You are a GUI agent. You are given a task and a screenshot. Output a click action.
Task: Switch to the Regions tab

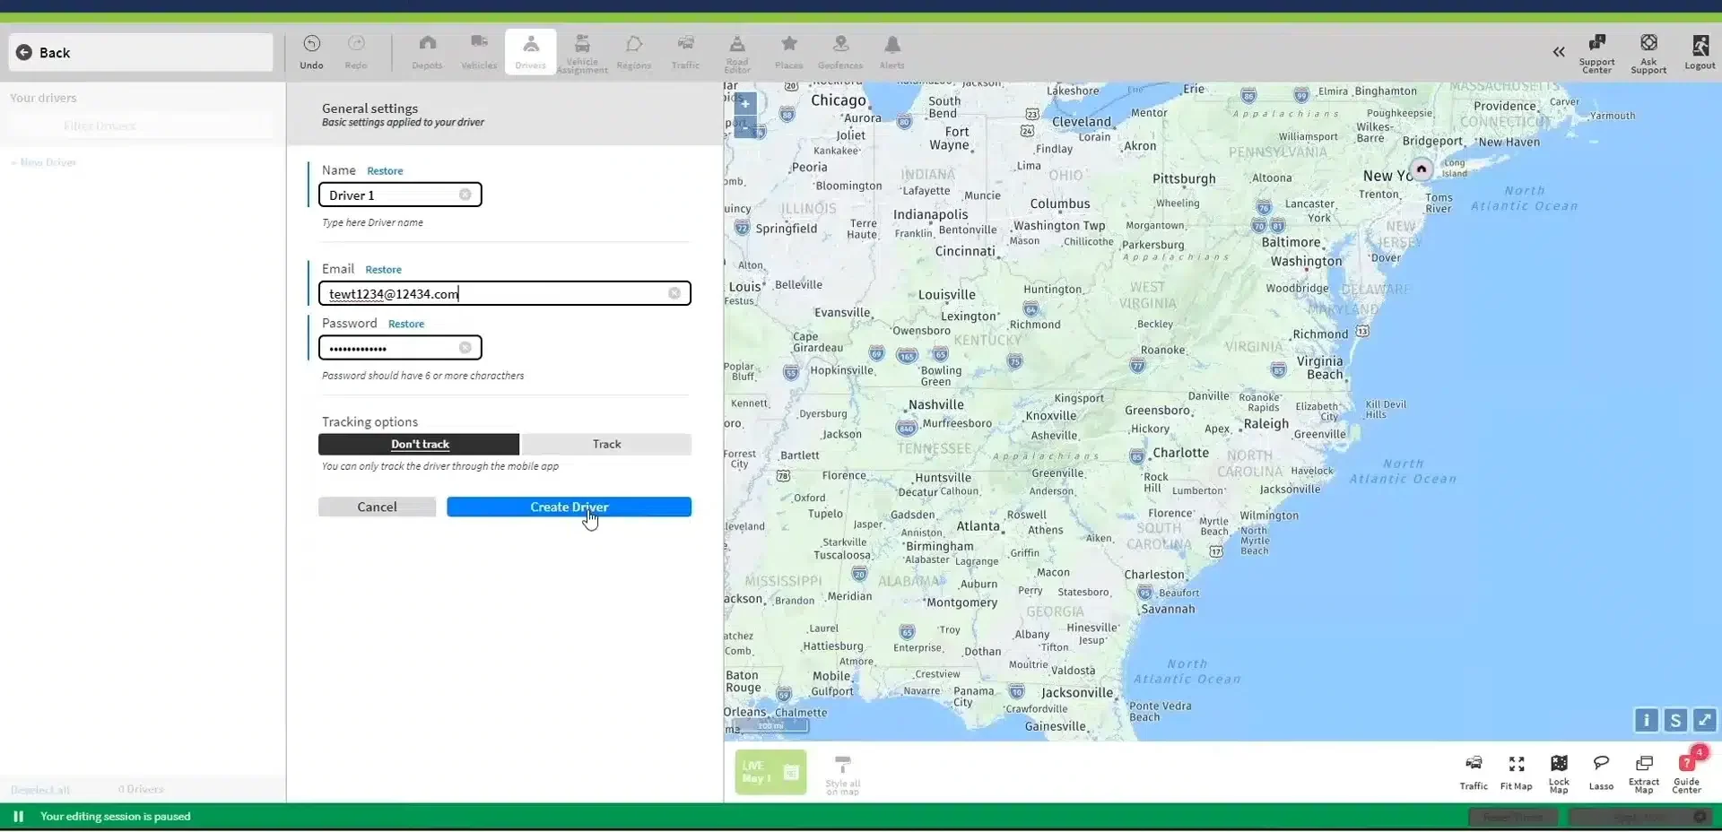pos(634,52)
